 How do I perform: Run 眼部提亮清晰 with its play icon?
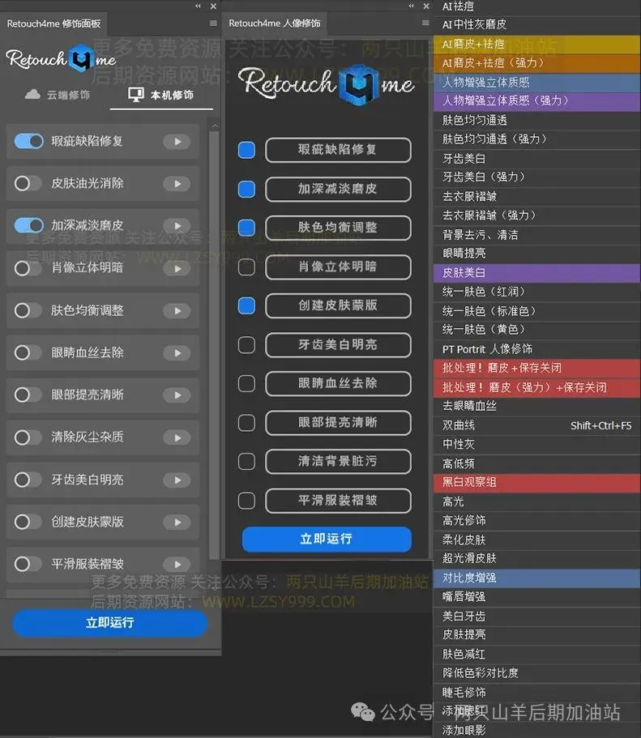click(x=177, y=395)
